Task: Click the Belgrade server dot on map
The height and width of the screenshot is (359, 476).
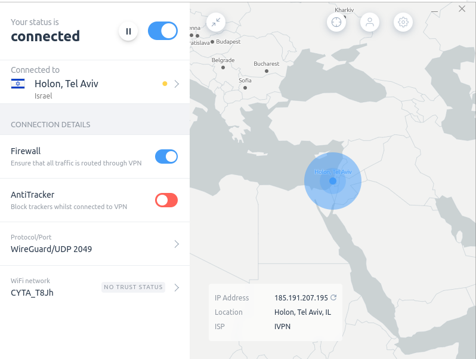Action: click(223, 67)
